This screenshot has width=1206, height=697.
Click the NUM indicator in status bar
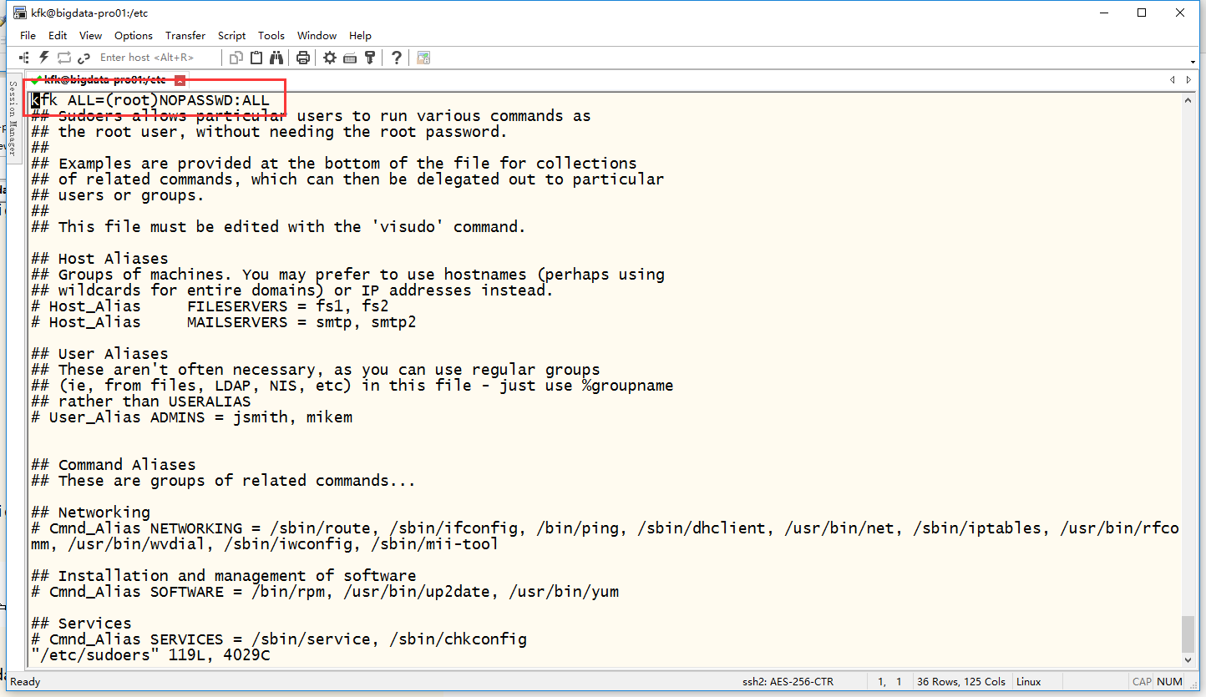[x=1170, y=682]
